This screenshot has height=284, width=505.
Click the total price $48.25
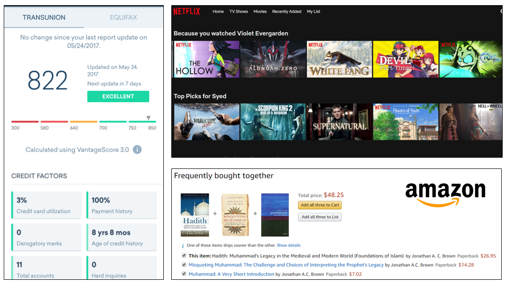(x=334, y=195)
